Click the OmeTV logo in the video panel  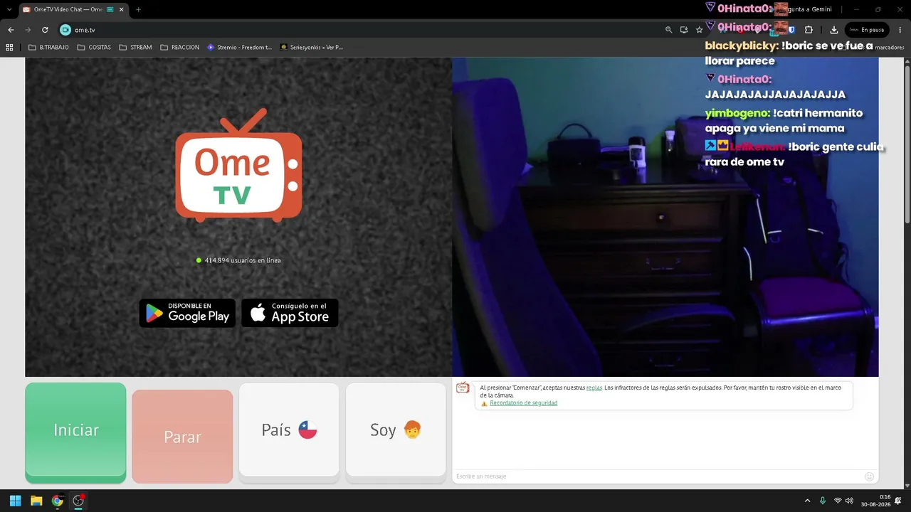click(238, 165)
